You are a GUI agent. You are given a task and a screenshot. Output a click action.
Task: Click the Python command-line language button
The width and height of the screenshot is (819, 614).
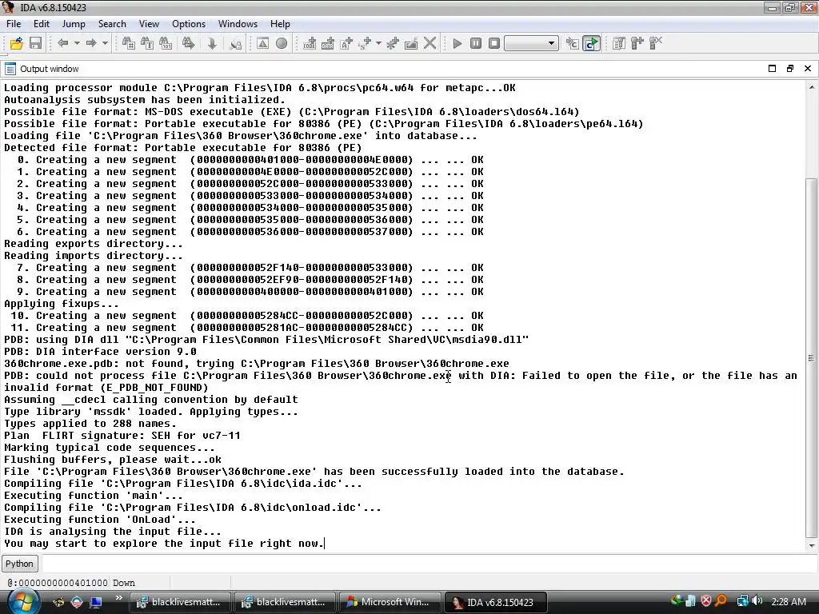point(19,564)
